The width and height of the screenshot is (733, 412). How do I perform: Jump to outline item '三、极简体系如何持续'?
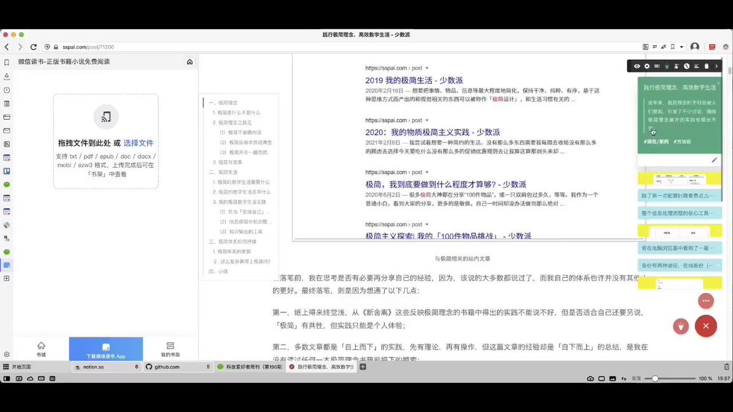[233, 241]
